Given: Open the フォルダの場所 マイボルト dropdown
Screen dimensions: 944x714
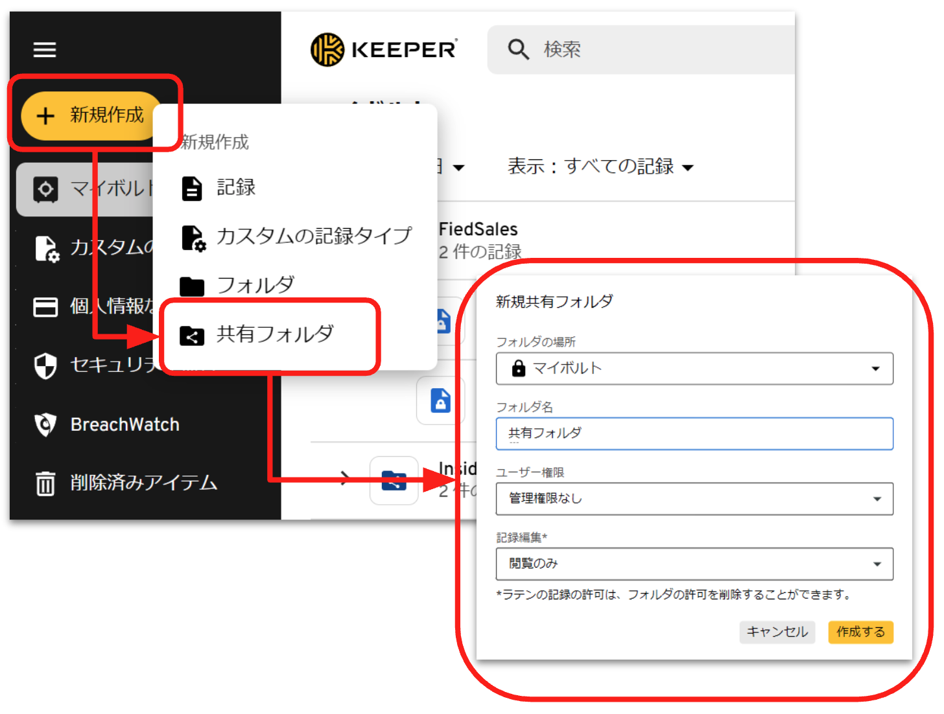Looking at the screenshot, I should [x=694, y=369].
